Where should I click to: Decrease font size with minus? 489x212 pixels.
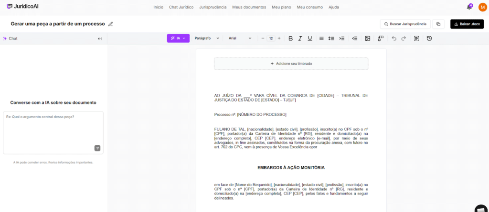point(263,38)
